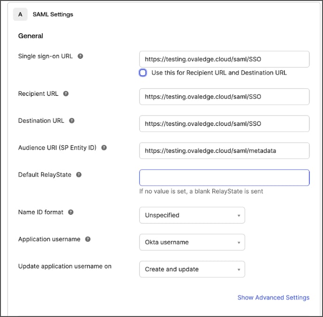Open the Application username Okta username dropdown
This screenshot has height=317, width=323.
pyautogui.click(x=192, y=242)
